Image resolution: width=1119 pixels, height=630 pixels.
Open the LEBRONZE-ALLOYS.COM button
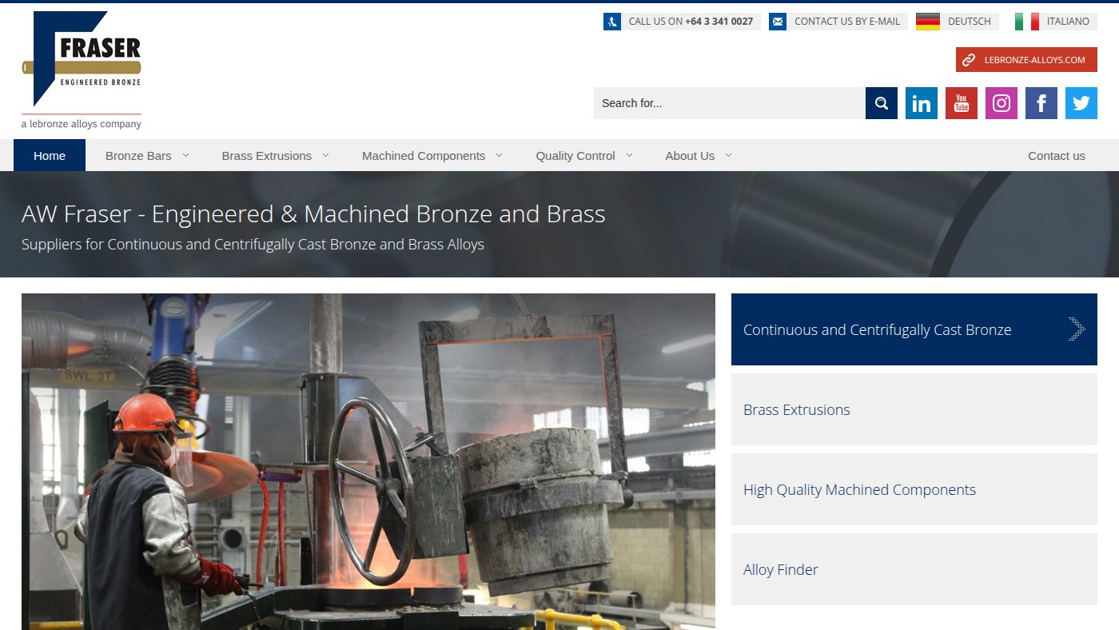click(1026, 60)
